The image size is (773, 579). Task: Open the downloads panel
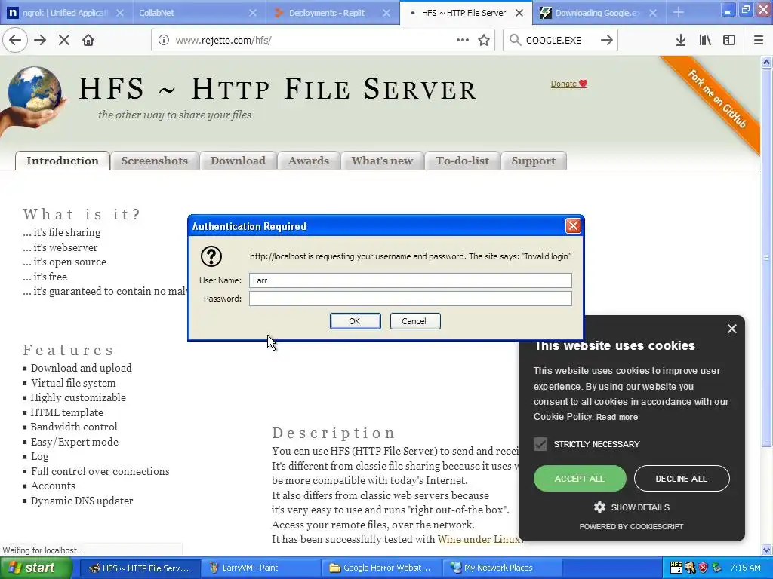point(681,41)
